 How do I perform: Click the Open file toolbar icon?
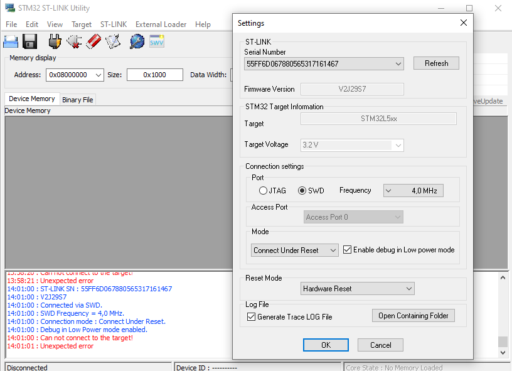click(x=11, y=42)
